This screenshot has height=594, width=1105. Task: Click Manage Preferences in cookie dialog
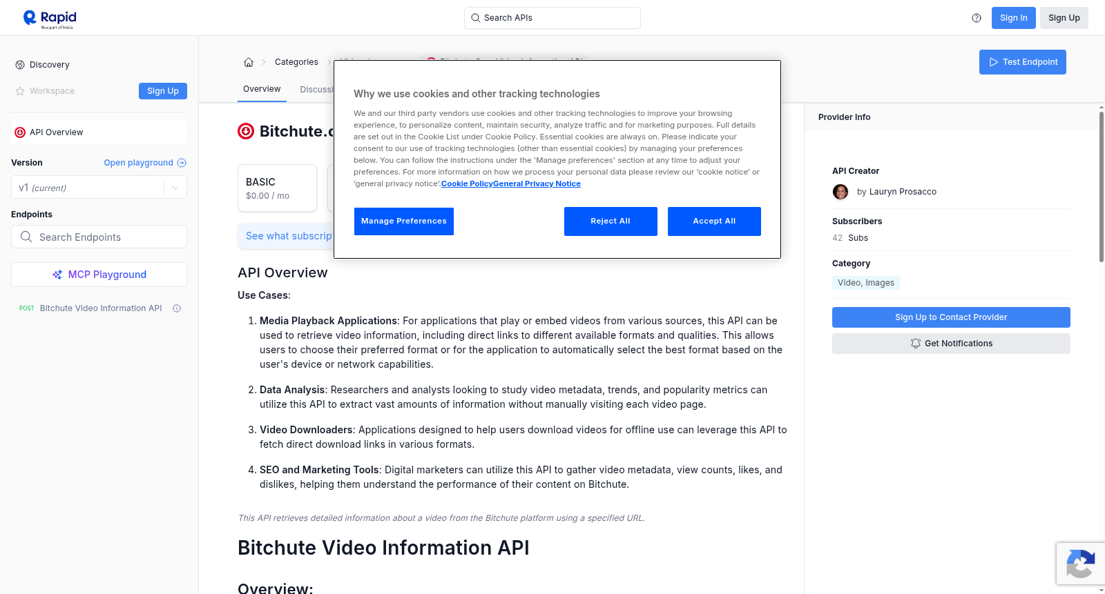pos(404,221)
